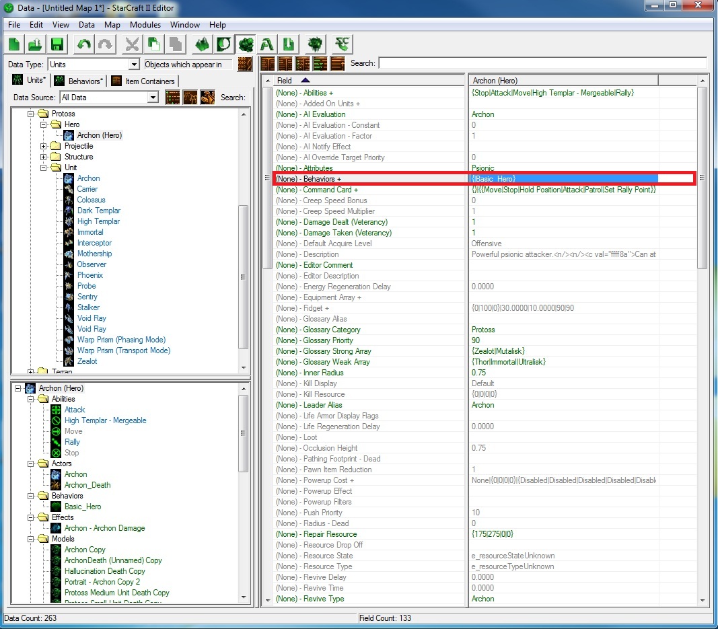
Task: Open the Text module 'A' icon
Action: coord(267,44)
